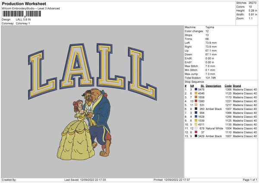
Task: Pick the black swatch beside 260 stitches
Action: 196,109
